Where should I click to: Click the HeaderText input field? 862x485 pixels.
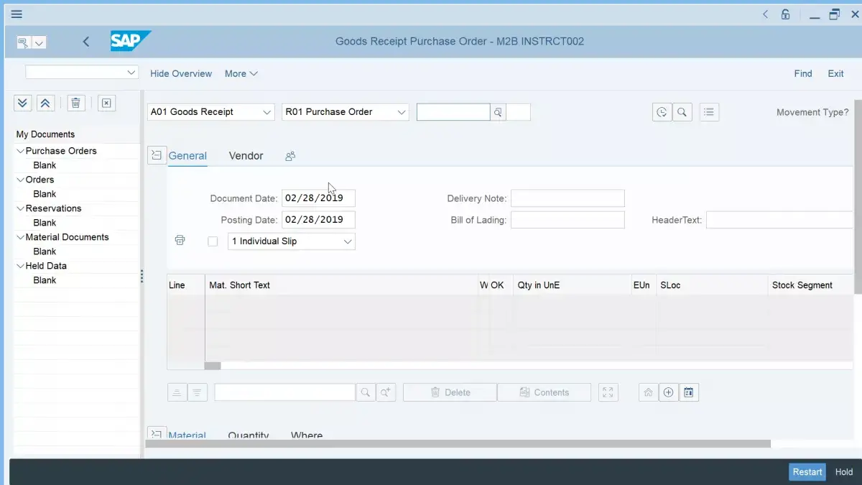coord(780,220)
